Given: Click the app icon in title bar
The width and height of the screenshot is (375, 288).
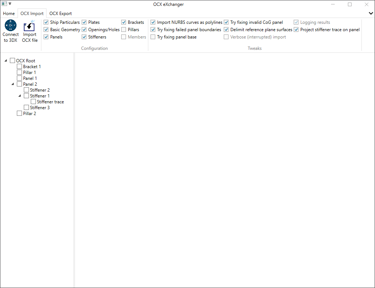Looking at the screenshot, I should click(x=4, y=4).
